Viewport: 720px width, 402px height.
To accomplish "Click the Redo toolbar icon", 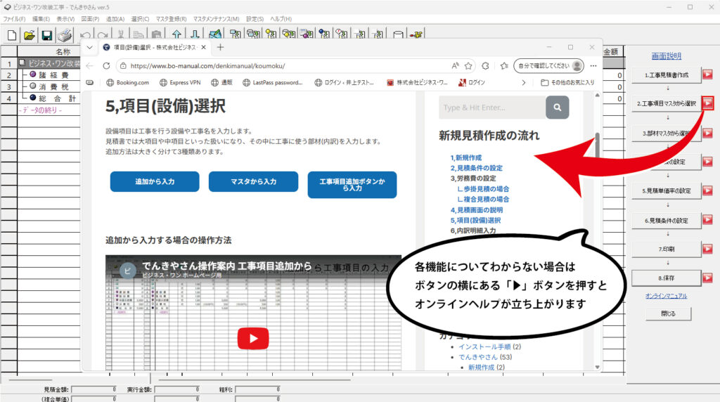I will tap(103, 35).
